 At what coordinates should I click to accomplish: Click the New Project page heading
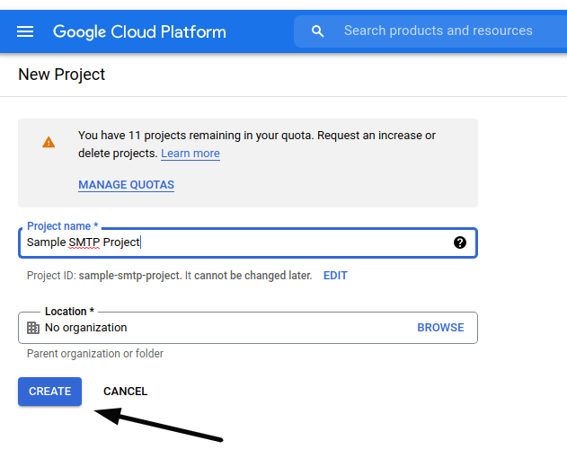(x=61, y=75)
